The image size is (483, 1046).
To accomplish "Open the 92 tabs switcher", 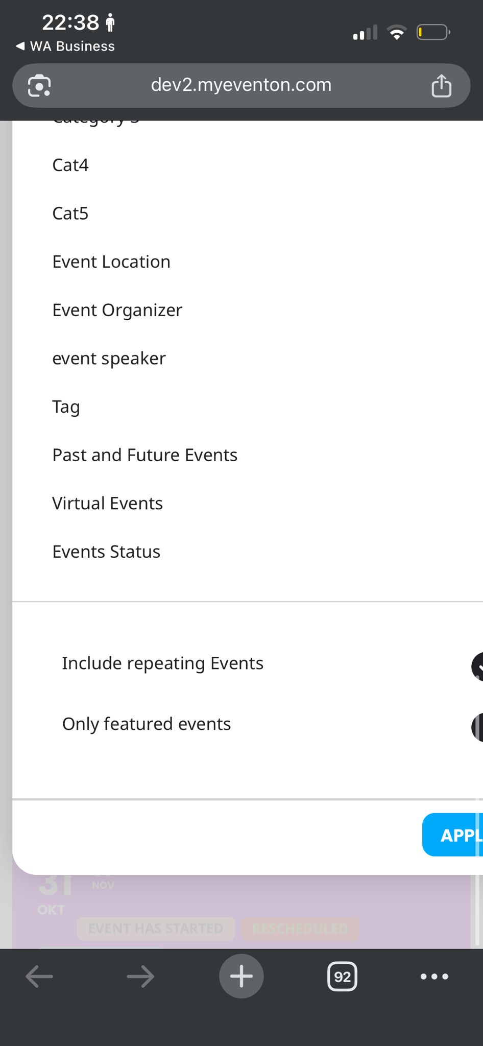I will coord(342,977).
